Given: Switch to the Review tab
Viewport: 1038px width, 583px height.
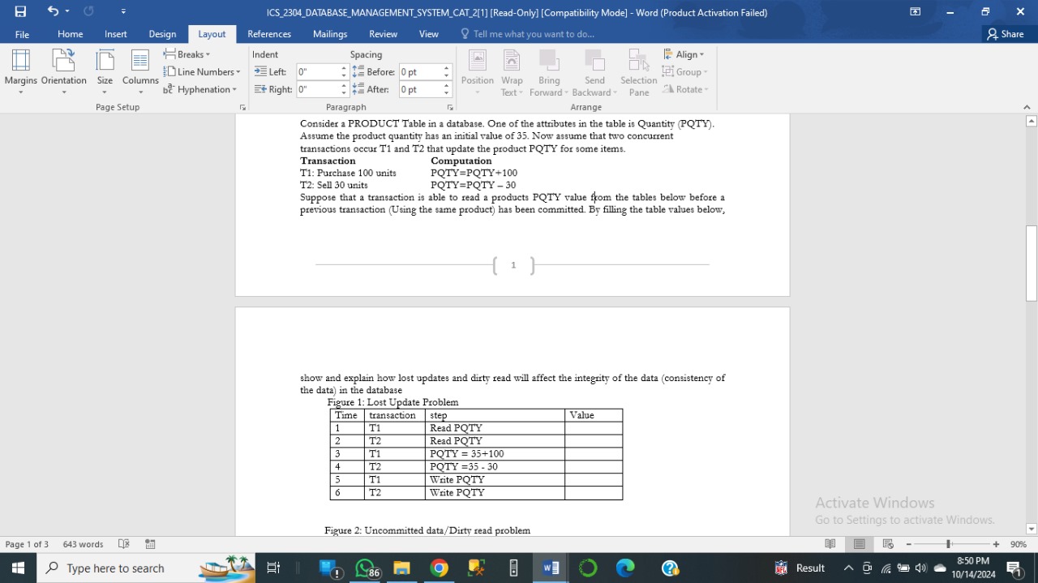Looking at the screenshot, I should [x=381, y=34].
